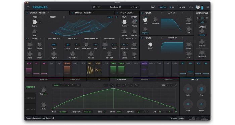235x125 pixels.
Task: Toggle Utility Engine power button
Action: click(117, 13)
